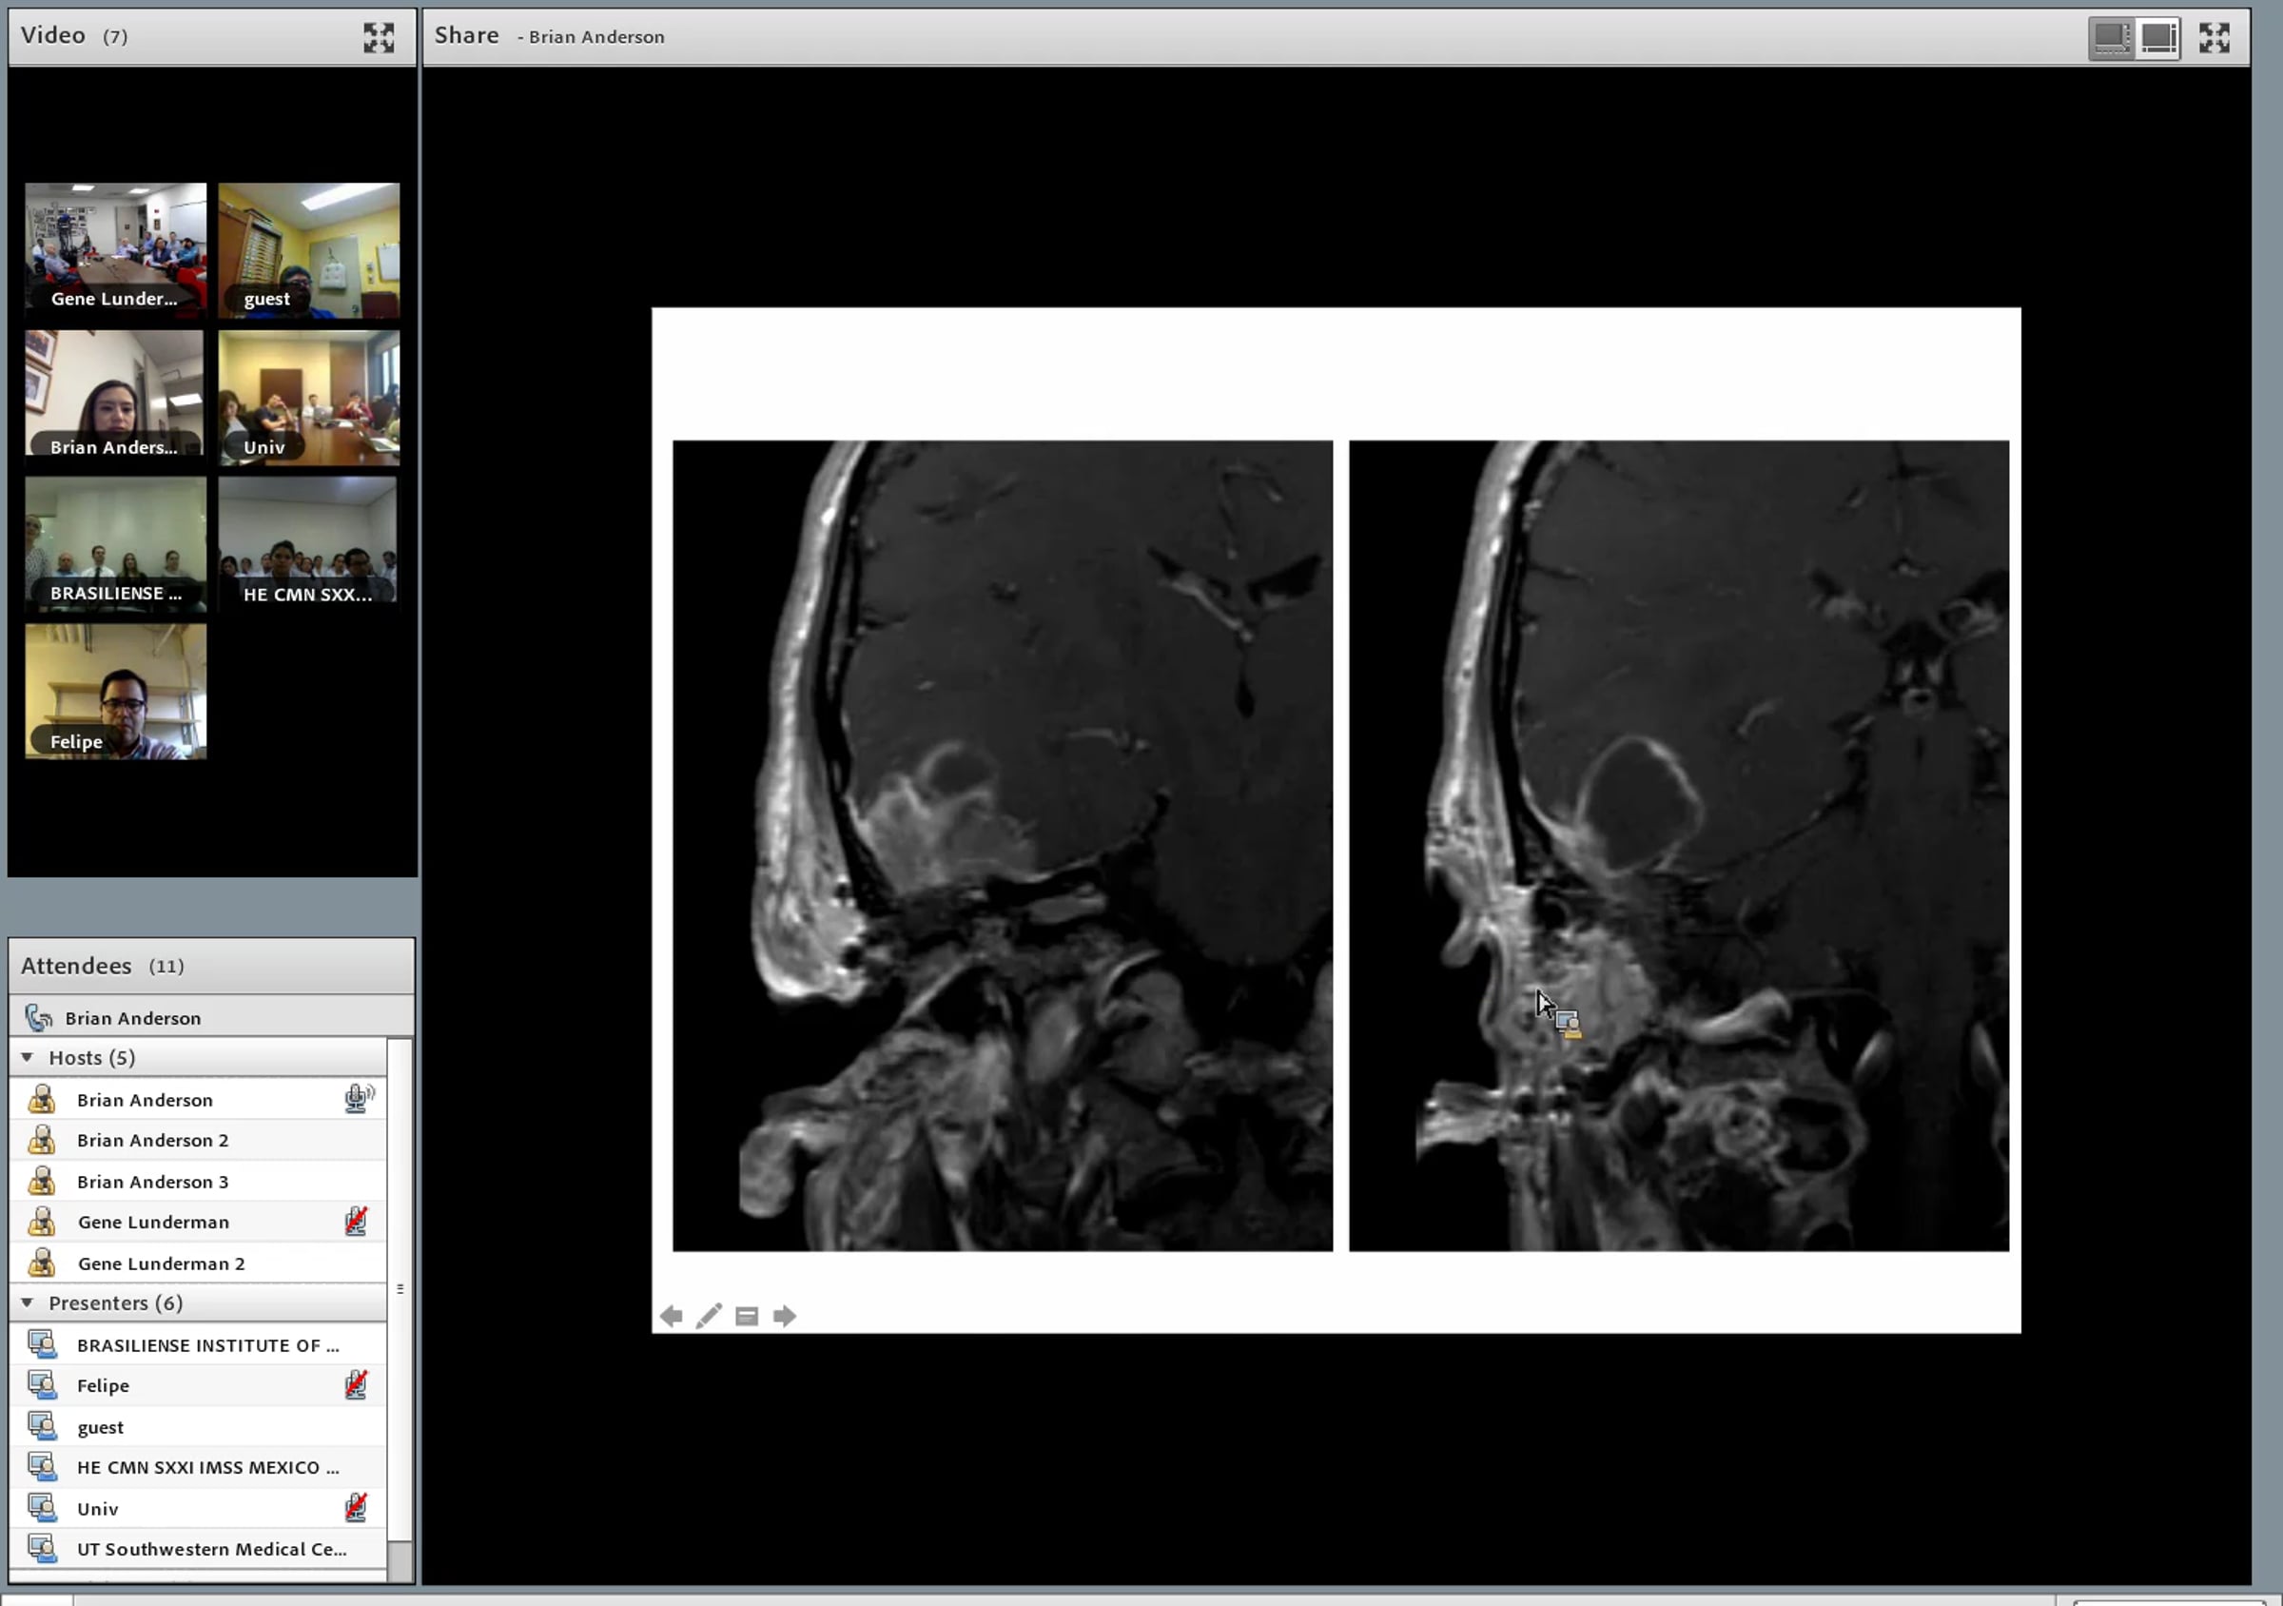2283x1606 pixels.
Task: Click the BRASILIENSE video thumbnail
Action: coord(115,543)
